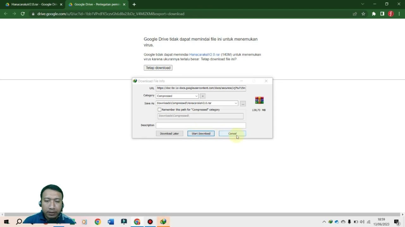The height and width of the screenshot is (227, 405).
Task: Close the HanacarakaV2.0.rar browser tab
Action: point(61,4)
